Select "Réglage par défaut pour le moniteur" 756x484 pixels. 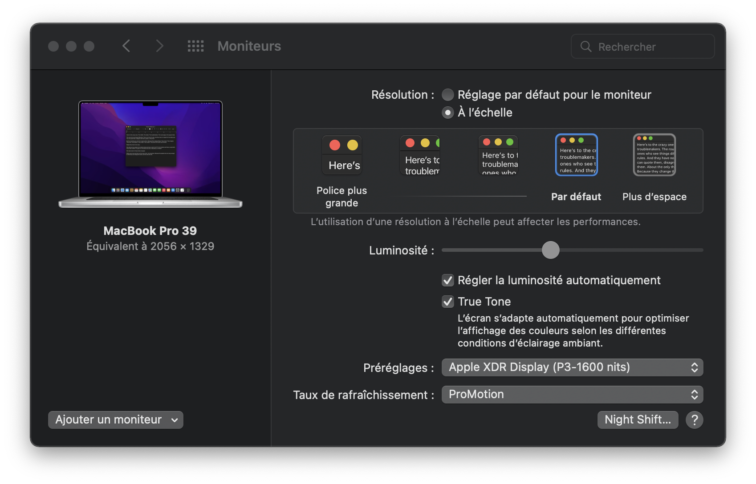447,94
